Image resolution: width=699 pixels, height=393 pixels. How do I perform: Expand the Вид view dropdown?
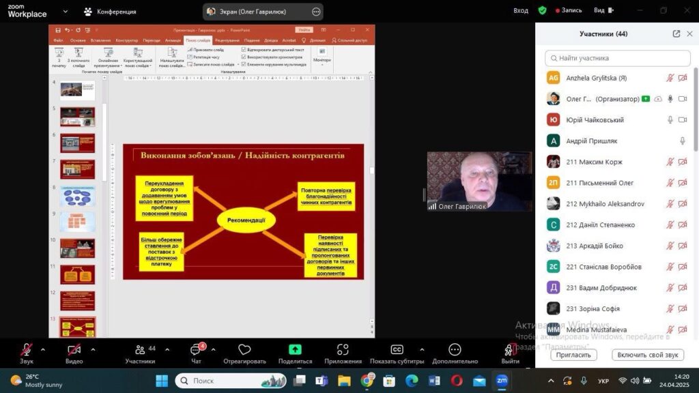point(603,11)
